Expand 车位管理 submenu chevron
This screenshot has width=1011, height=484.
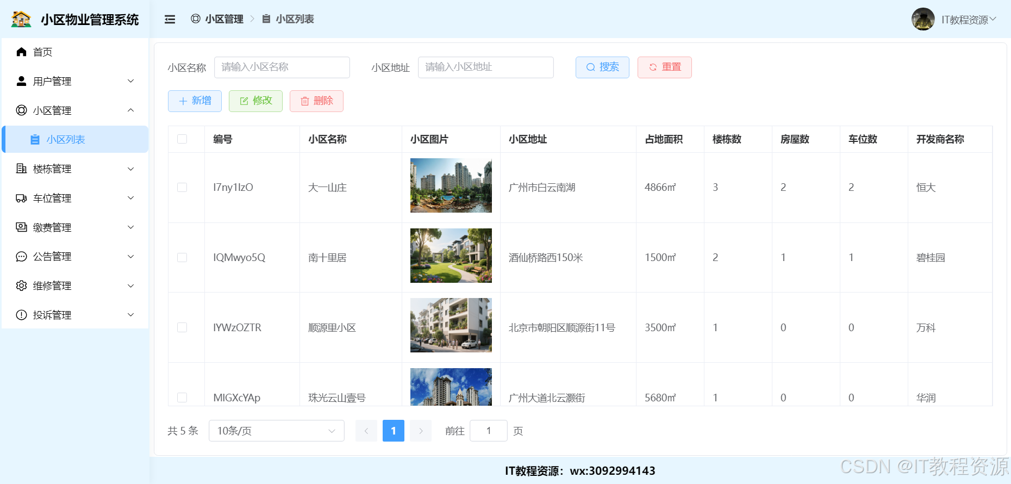coord(130,198)
